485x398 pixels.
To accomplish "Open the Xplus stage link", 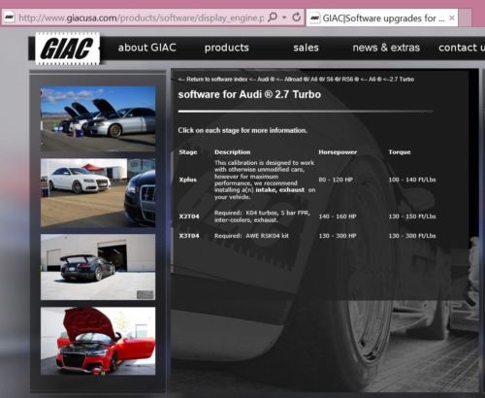I will 188,180.
